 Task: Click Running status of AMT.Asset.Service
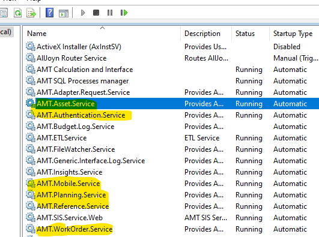coord(249,104)
